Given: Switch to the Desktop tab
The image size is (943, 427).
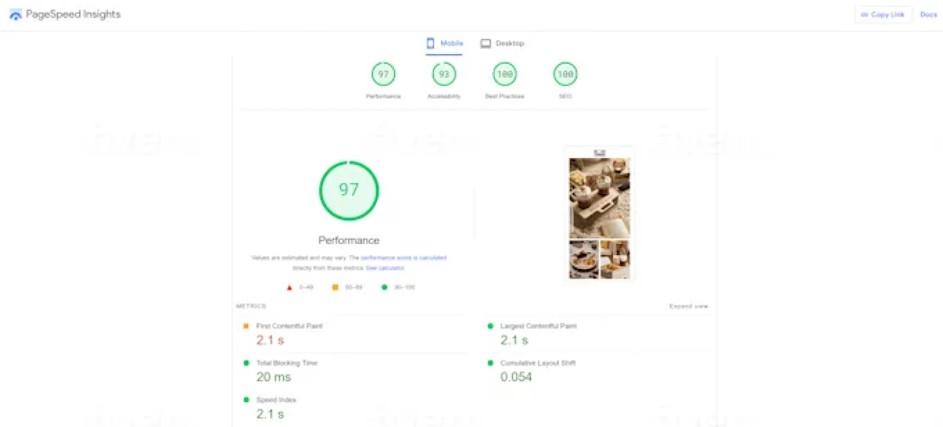Looking at the screenshot, I should pos(502,43).
